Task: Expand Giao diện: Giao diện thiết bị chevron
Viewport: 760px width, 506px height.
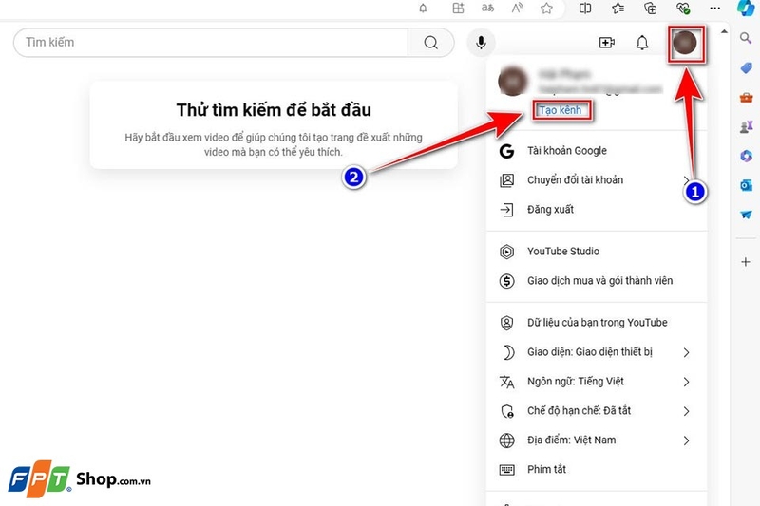Action: 686,352
